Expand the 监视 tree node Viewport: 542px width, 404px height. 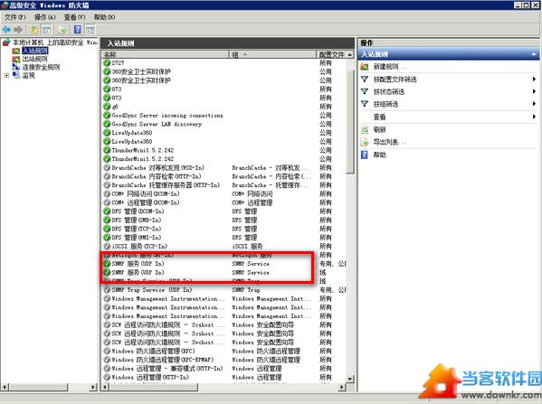[6, 75]
